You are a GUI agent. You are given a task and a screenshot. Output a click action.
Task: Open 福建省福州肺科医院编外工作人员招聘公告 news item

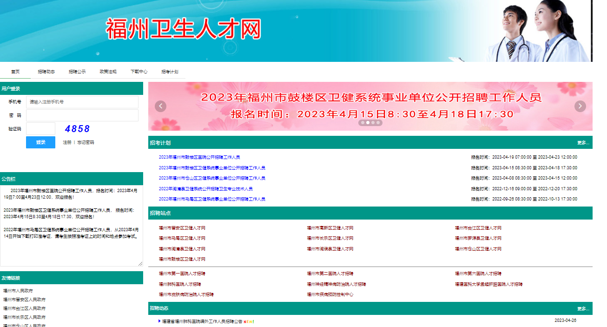click(x=202, y=321)
